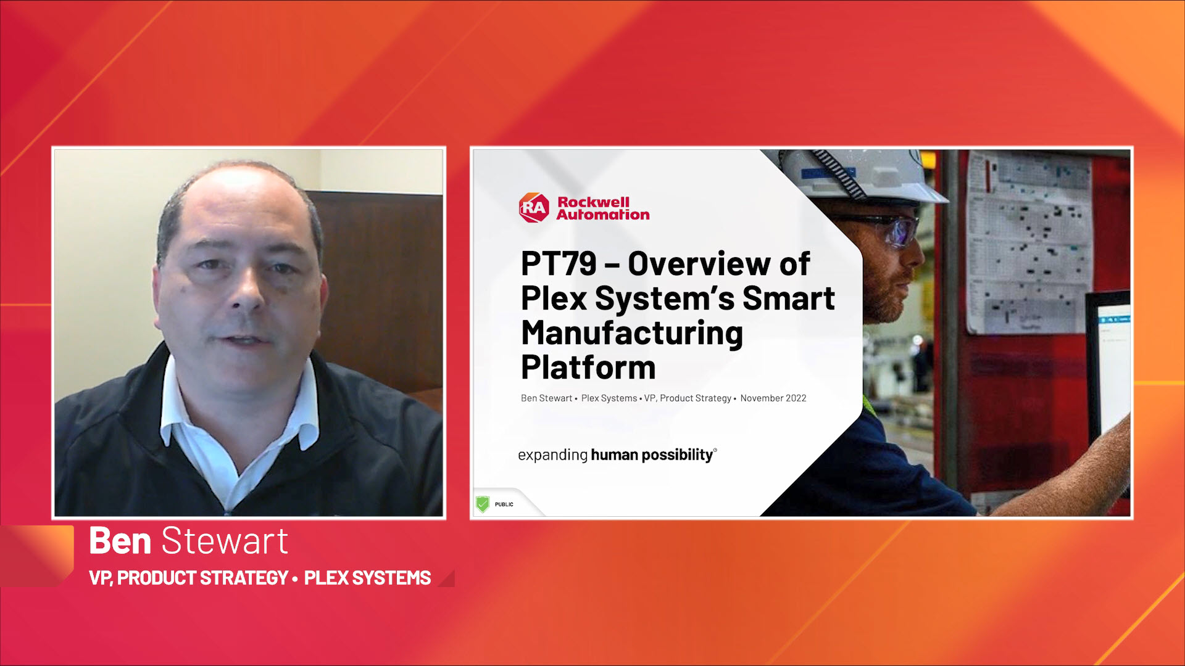The width and height of the screenshot is (1185, 666).
Task: Select the speaker webcam video panel
Action: (x=249, y=333)
